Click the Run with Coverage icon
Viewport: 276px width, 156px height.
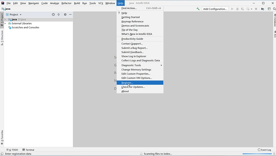[243, 9]
